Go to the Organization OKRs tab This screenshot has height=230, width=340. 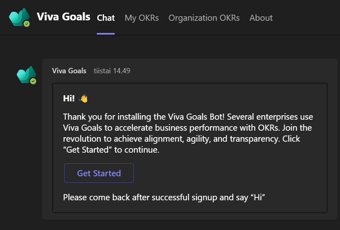coord(204,18)
